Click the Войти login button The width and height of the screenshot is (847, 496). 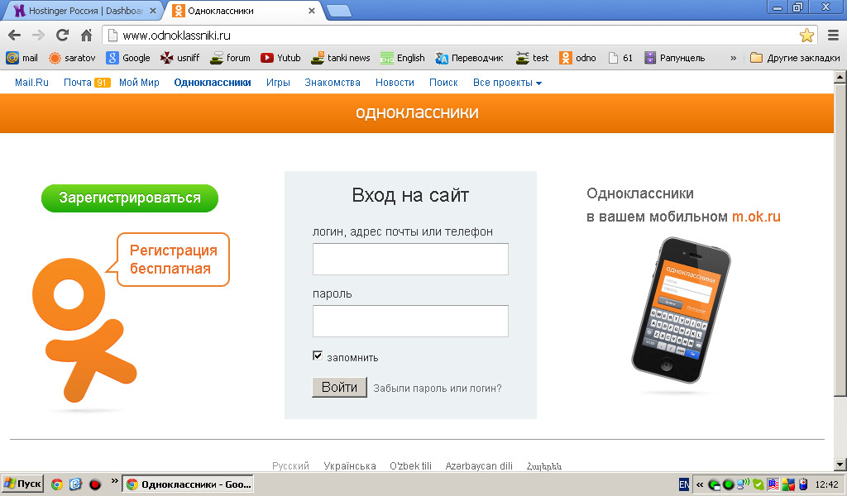pyautogui.click(x=339, y=388)
